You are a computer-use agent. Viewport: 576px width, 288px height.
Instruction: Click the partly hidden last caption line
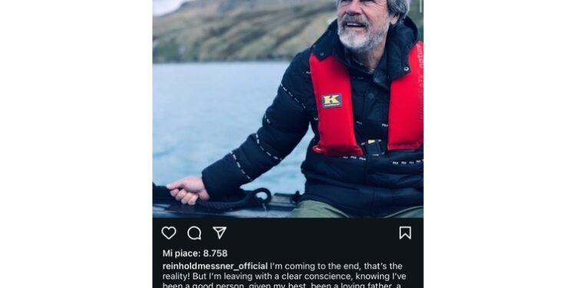[x=284, y=286]
